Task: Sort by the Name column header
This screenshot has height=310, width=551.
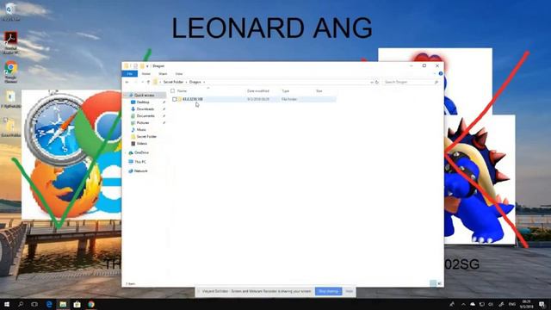Action: tap(182, 90)
